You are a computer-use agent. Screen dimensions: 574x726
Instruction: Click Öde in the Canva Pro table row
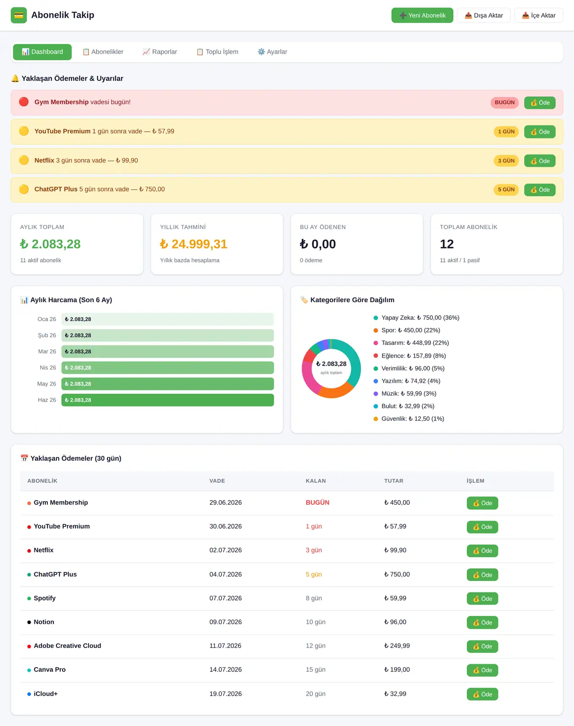pyautogui.click(x=482, y=670)
